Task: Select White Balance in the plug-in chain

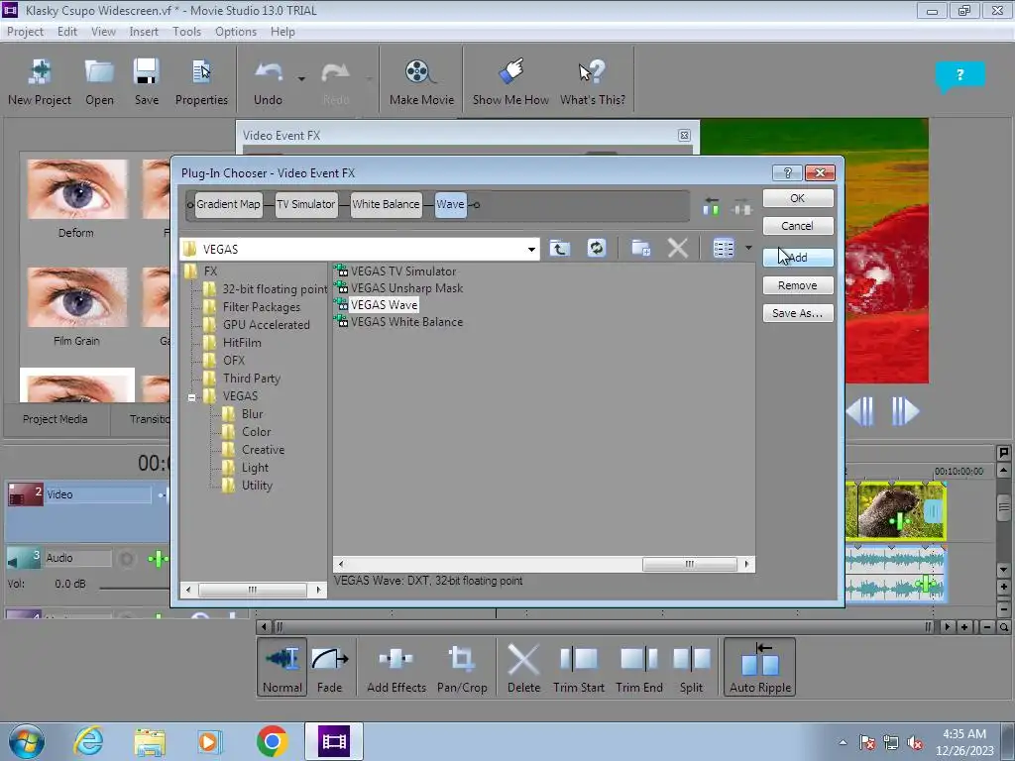Action: (x=386, y=204)
